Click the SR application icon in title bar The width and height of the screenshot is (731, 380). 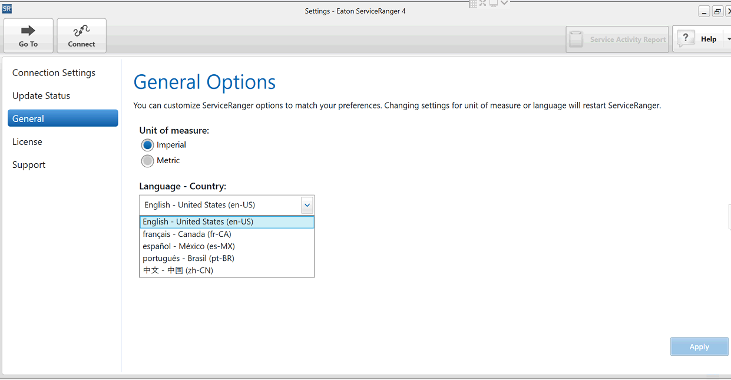[6, 9]
